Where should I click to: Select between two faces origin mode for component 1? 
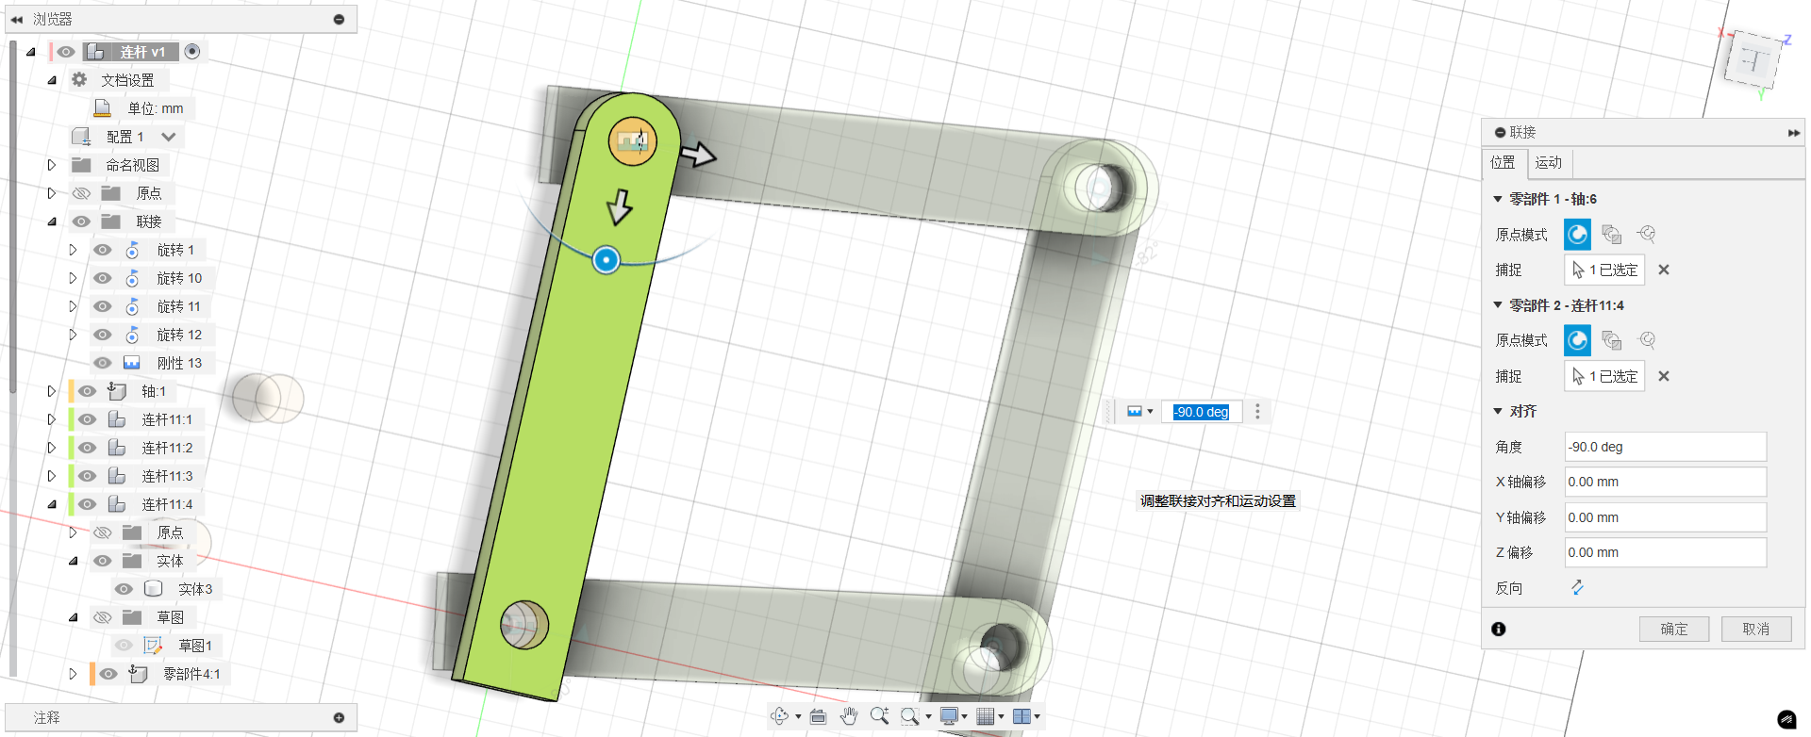tap(1612, 234)
